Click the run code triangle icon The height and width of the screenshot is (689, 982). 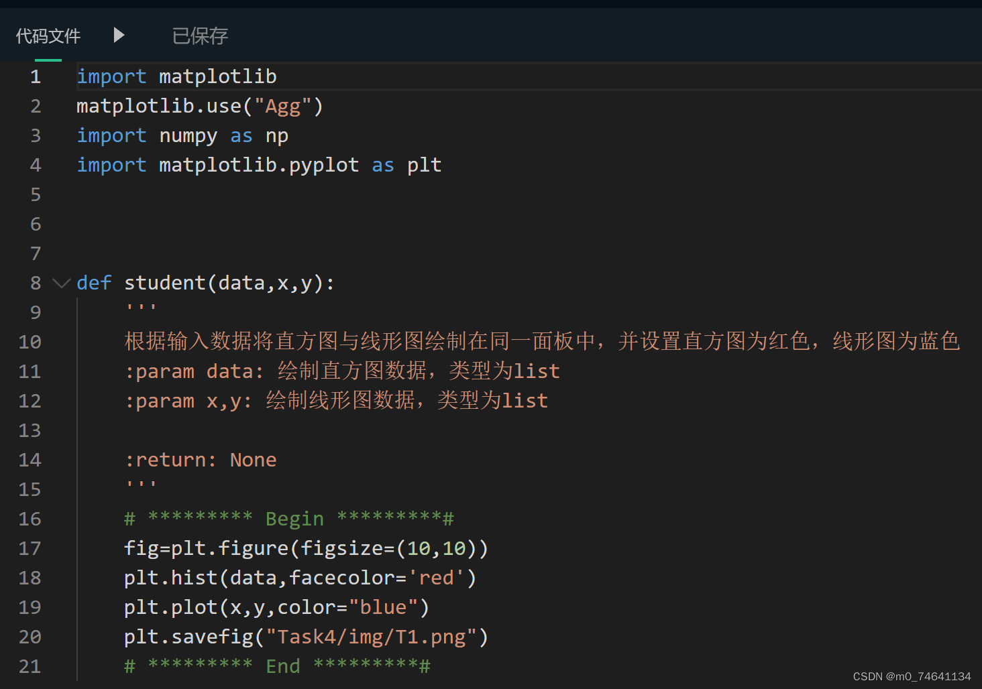(118, 35)
